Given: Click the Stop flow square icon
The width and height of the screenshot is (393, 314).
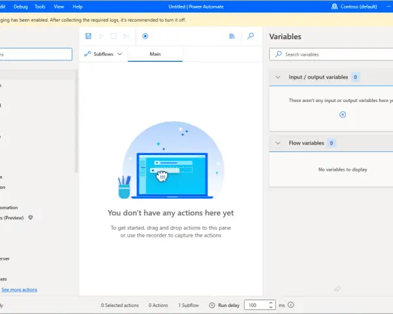Looking at the screenshot, I should point(113,37).
